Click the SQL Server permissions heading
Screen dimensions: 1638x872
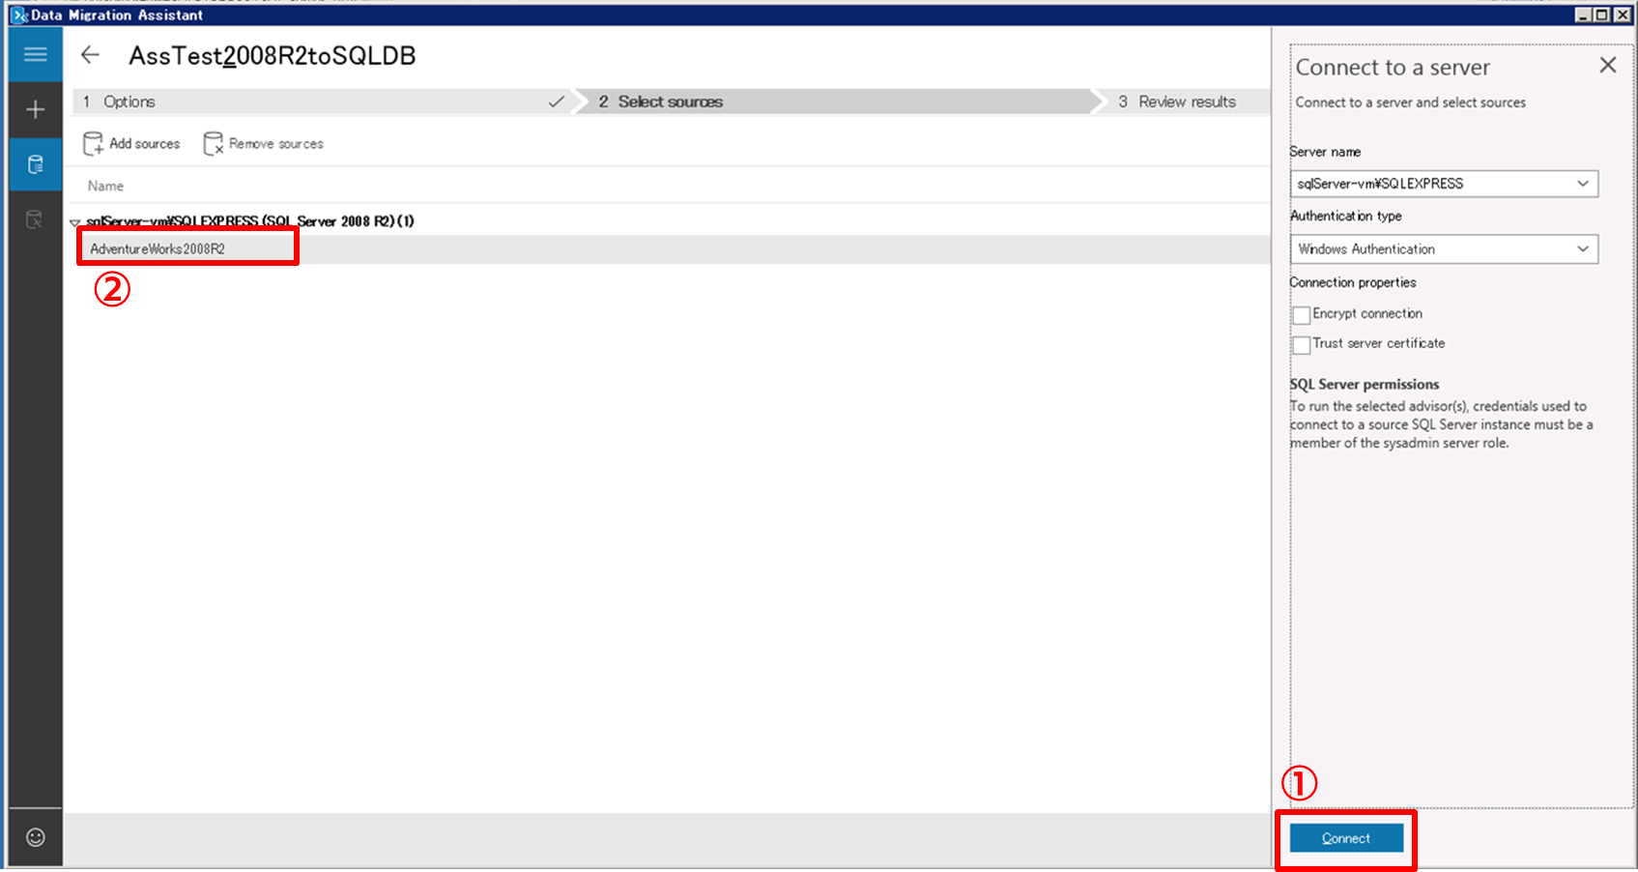coord(1365,384)
